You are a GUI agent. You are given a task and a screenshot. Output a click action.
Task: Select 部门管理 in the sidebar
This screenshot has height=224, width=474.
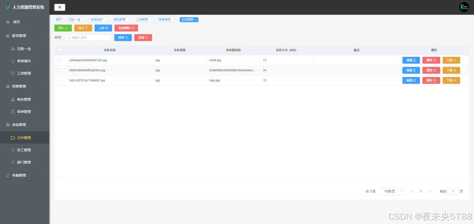click(25, 162)
